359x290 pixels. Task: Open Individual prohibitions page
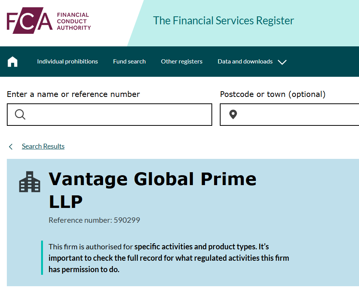[x=67, y=62]
